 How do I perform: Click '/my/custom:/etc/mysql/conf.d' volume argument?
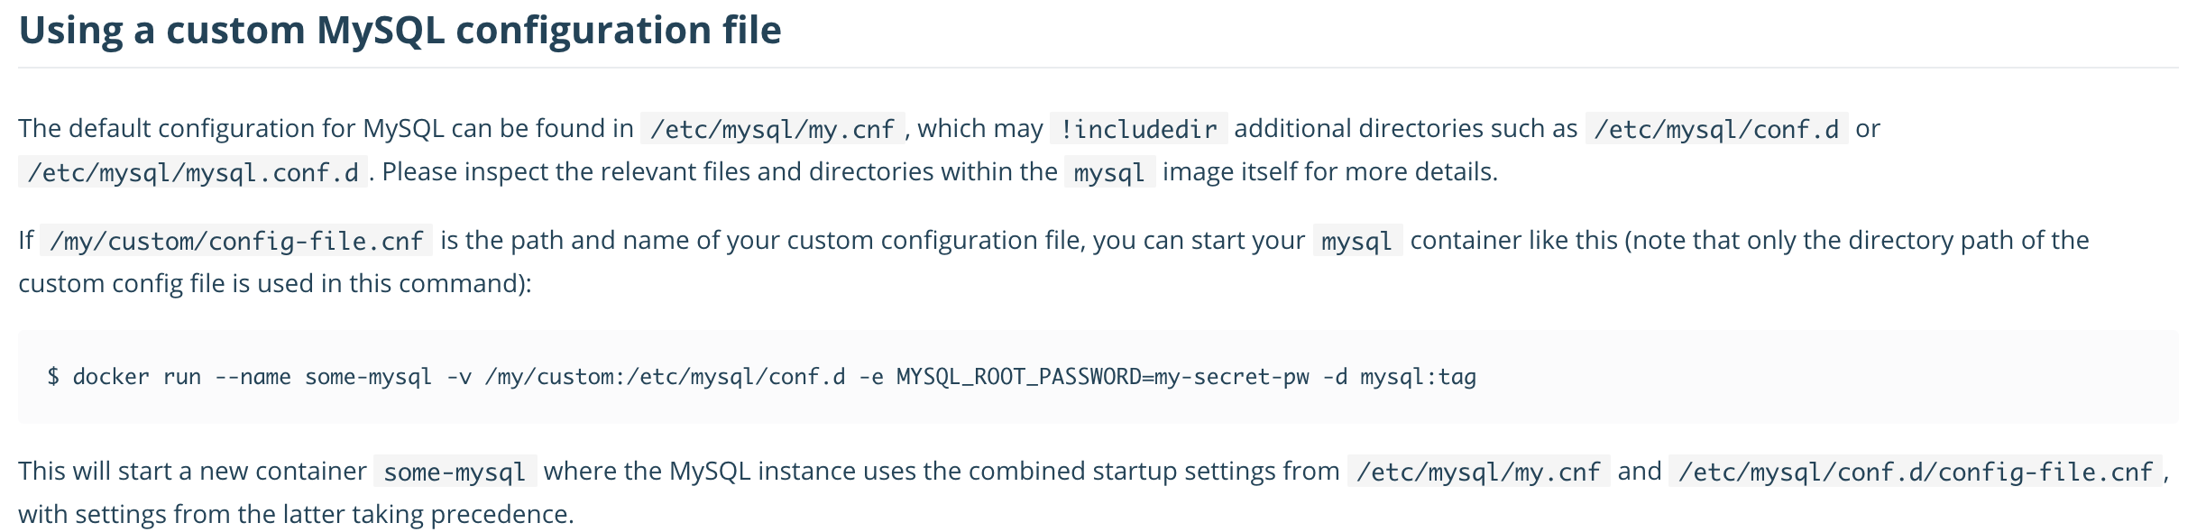pos(665,377)
